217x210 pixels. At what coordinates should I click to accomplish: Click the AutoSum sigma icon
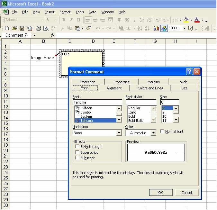point(129,28)
